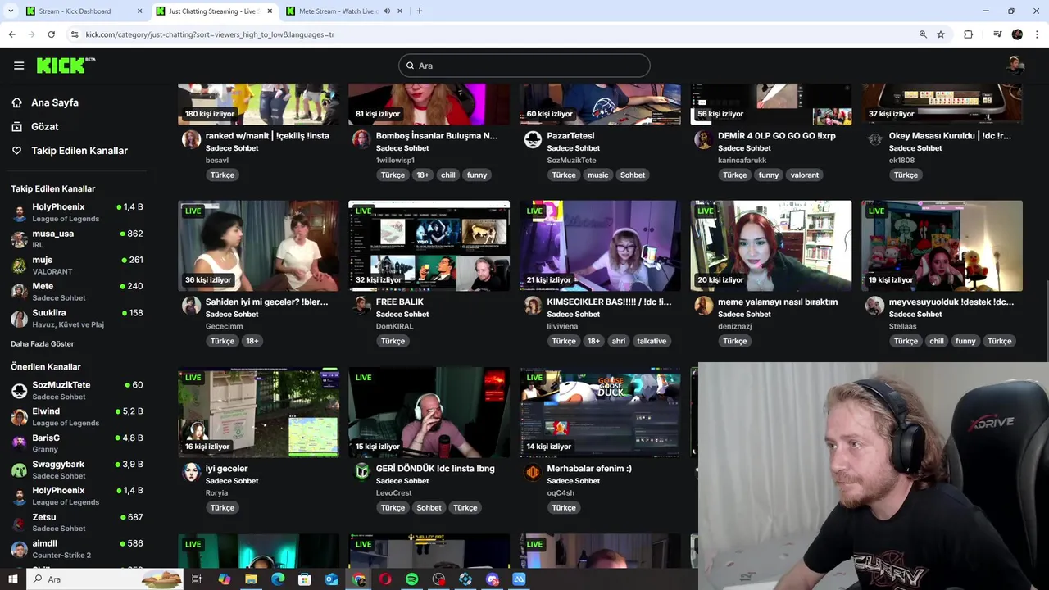The image size is (1049, 590).
Task: Open Spotify from the taskbar
Action: 411,579
